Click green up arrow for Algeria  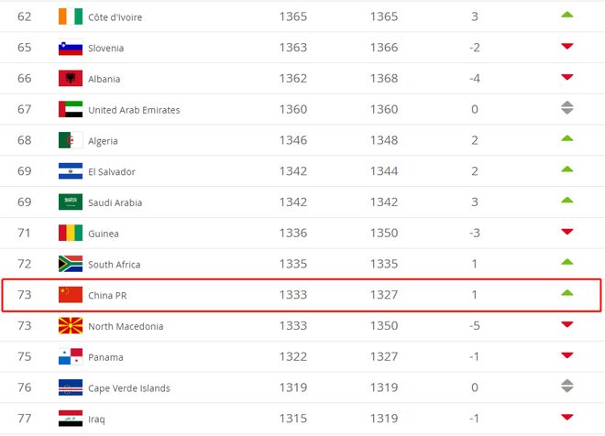pos(566,138)
